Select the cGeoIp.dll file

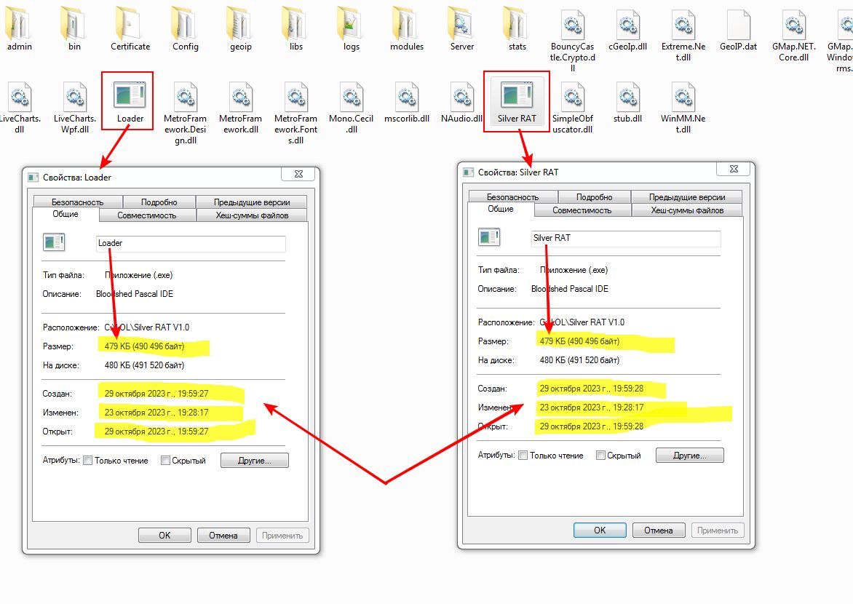coord(628,30)
